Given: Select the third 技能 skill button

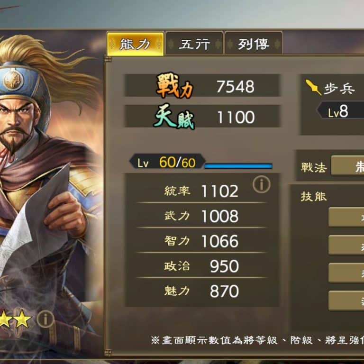Looking at the screenshot, I should 346,273.
